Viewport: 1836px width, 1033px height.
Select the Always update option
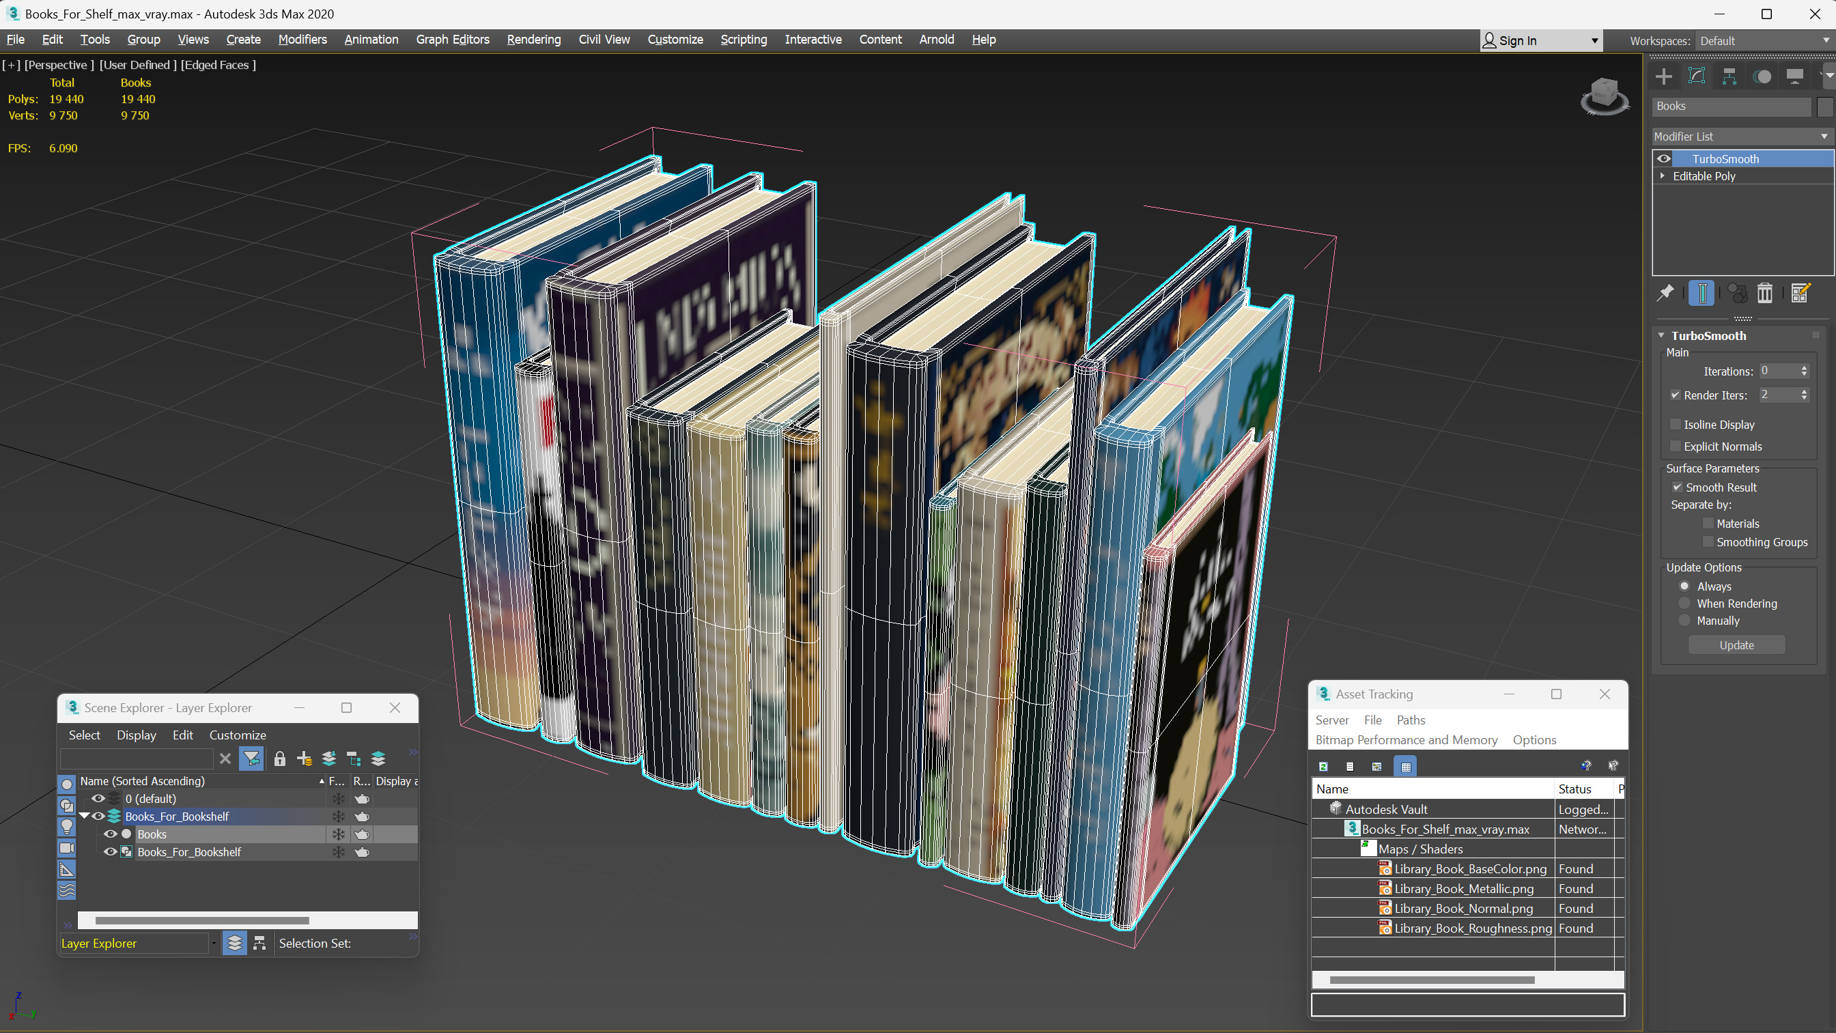1685,586
